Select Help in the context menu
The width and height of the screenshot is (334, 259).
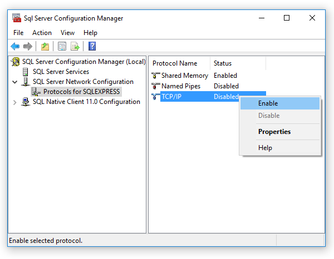pos(280,148)
